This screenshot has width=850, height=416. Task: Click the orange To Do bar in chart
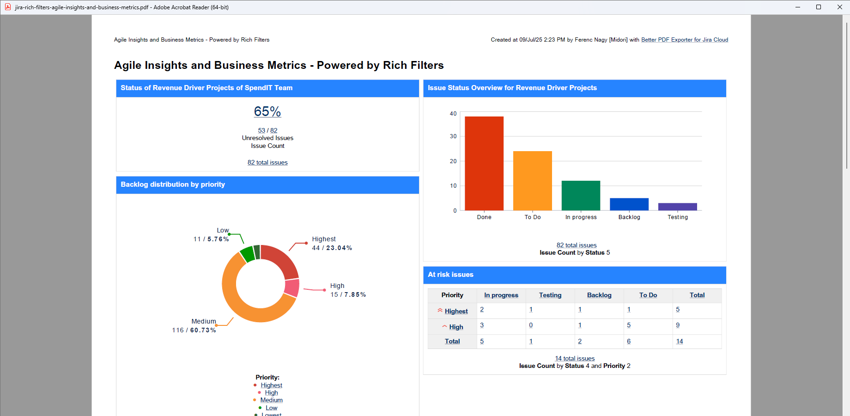532,181
